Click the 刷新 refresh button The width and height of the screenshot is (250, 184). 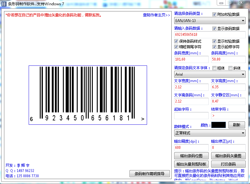[x=236, y=125]
